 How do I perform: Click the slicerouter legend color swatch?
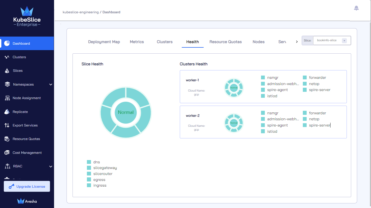pyautogui.click(x=89, y=174)
